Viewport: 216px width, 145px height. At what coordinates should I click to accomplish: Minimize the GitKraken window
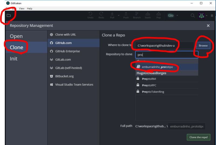[x=192, y=3]
